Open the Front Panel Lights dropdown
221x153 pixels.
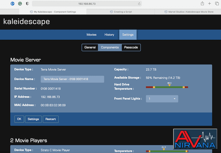coord(162,99)
